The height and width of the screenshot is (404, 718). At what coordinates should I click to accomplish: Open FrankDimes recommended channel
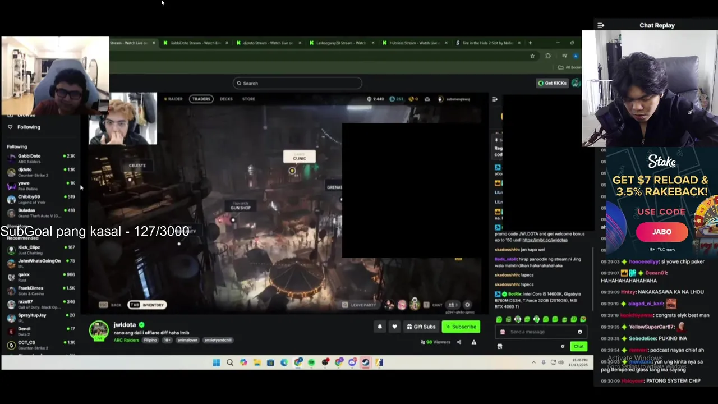40,290
